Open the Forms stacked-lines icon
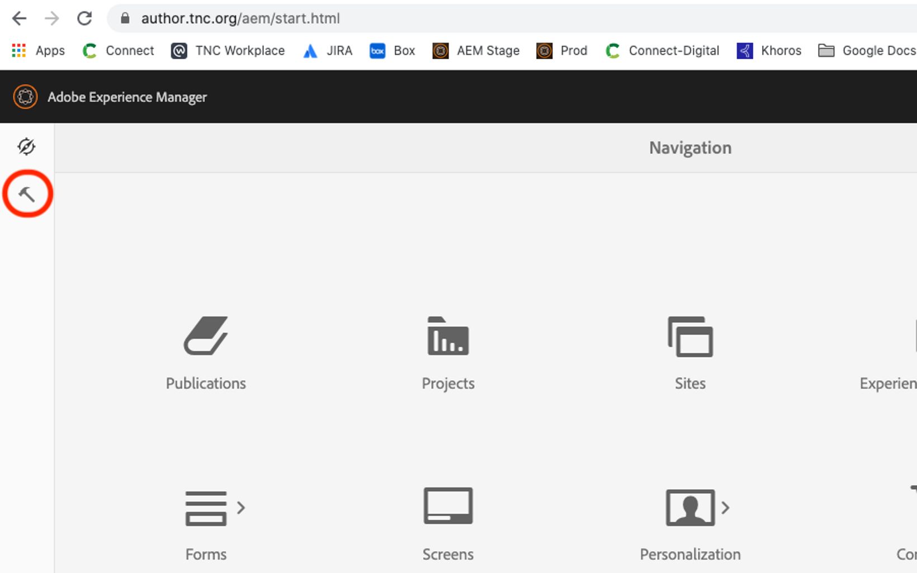Viewport: 917px width, 573px height. pyautogui.click(x=206, y=508)
